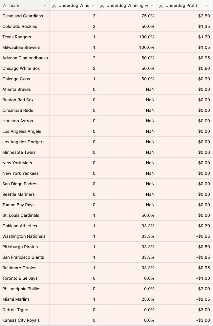Open the Underdog Winning % column chevron

(x=152, y=6)
